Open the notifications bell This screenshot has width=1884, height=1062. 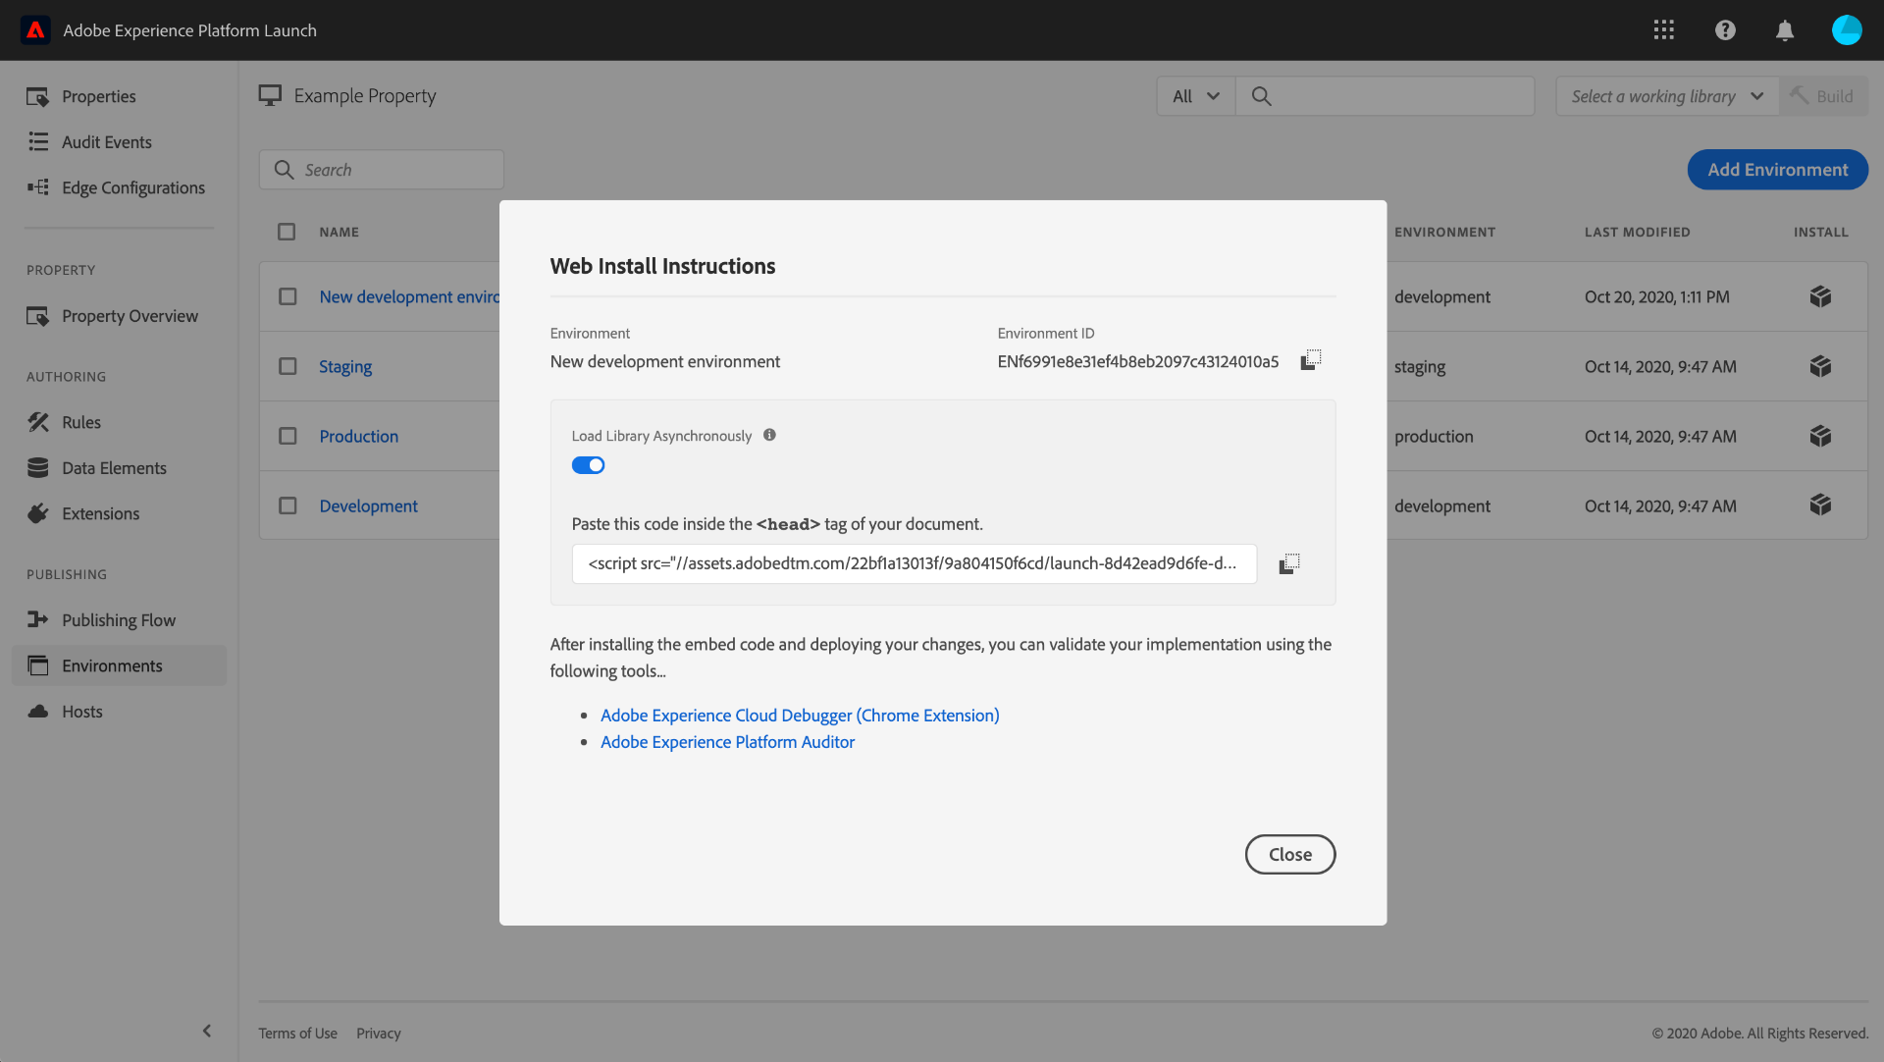point(1785,30)
